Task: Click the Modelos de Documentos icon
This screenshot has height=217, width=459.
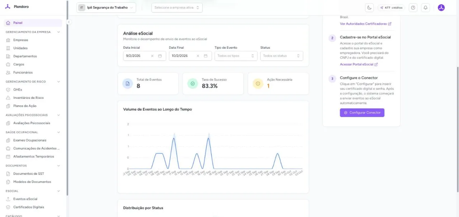Action: pyautogui.click(x=8, y=182)
